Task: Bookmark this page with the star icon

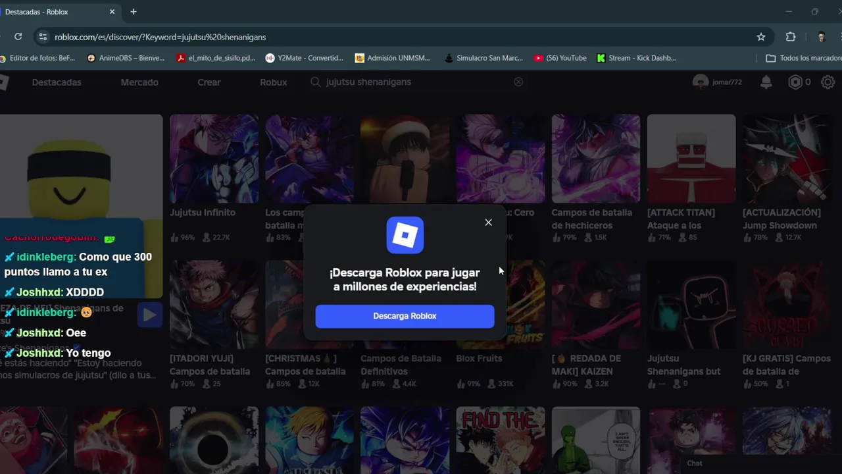Action: 761,37
